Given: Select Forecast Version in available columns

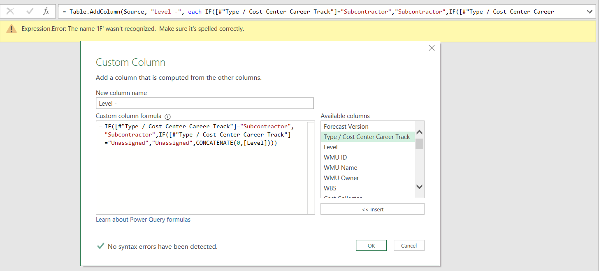Looking at the screenshot, I should [x=368, y=127].
